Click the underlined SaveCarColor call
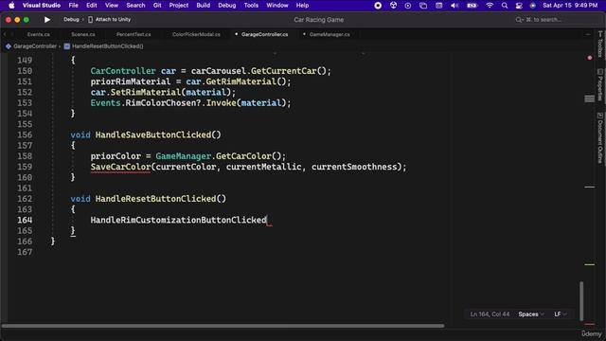Viewport: 606px width, 341px height. 120,167
